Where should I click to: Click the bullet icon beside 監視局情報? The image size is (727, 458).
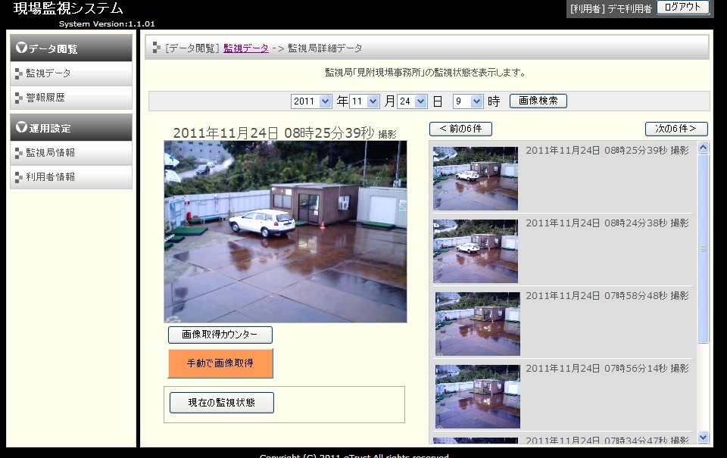(18, 153)
